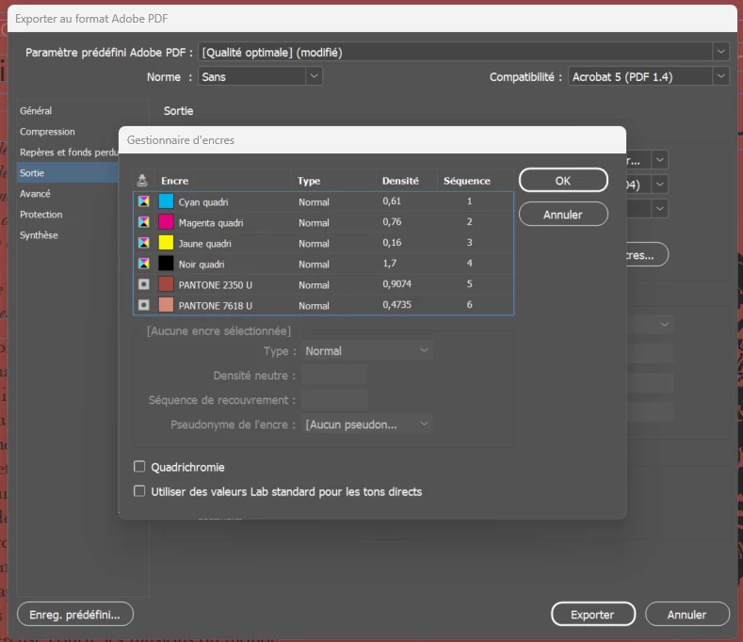Click ink type header icon in table
This screenshot has height=642, width=743.
point(142,181)
